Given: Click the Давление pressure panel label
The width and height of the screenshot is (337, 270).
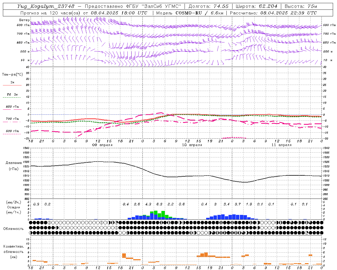Looking at the screenshot, I should coord(14,163).
